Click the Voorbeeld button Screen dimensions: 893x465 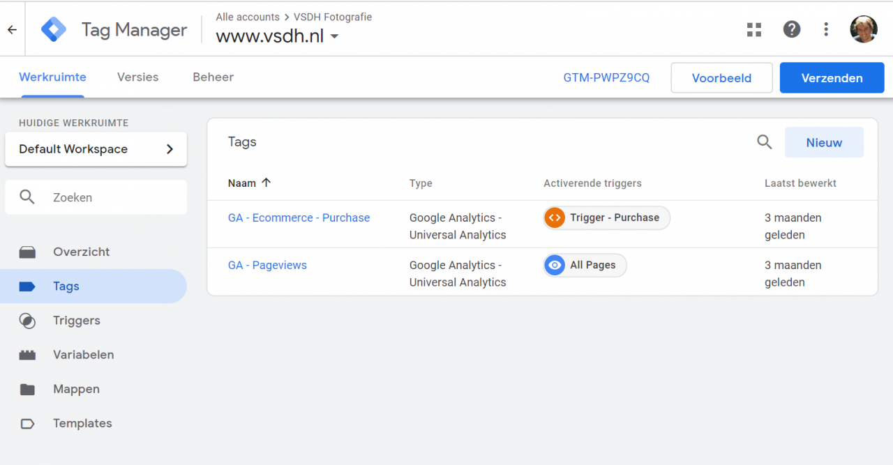coord(721,78)
